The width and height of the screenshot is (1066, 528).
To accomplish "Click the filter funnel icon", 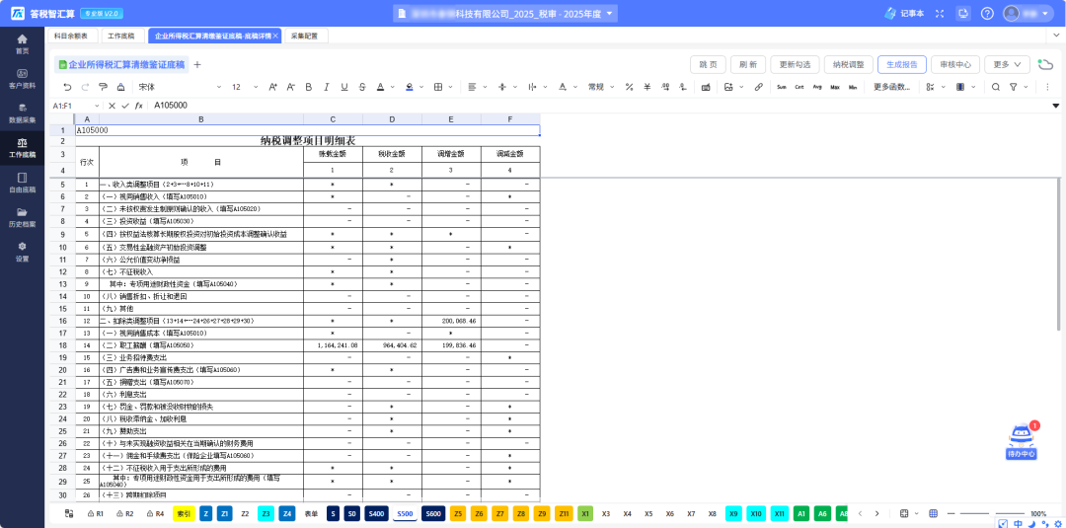I will click(1013, 87).
